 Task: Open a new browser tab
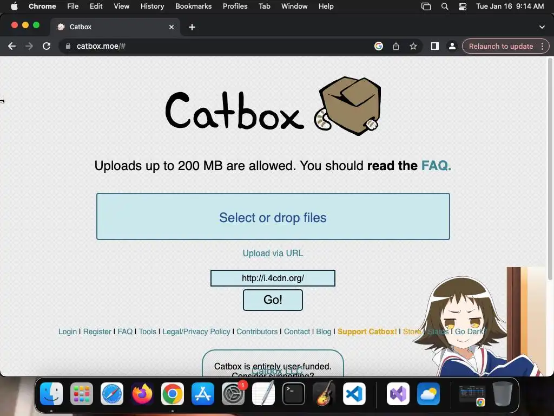[x=192, y=27]
